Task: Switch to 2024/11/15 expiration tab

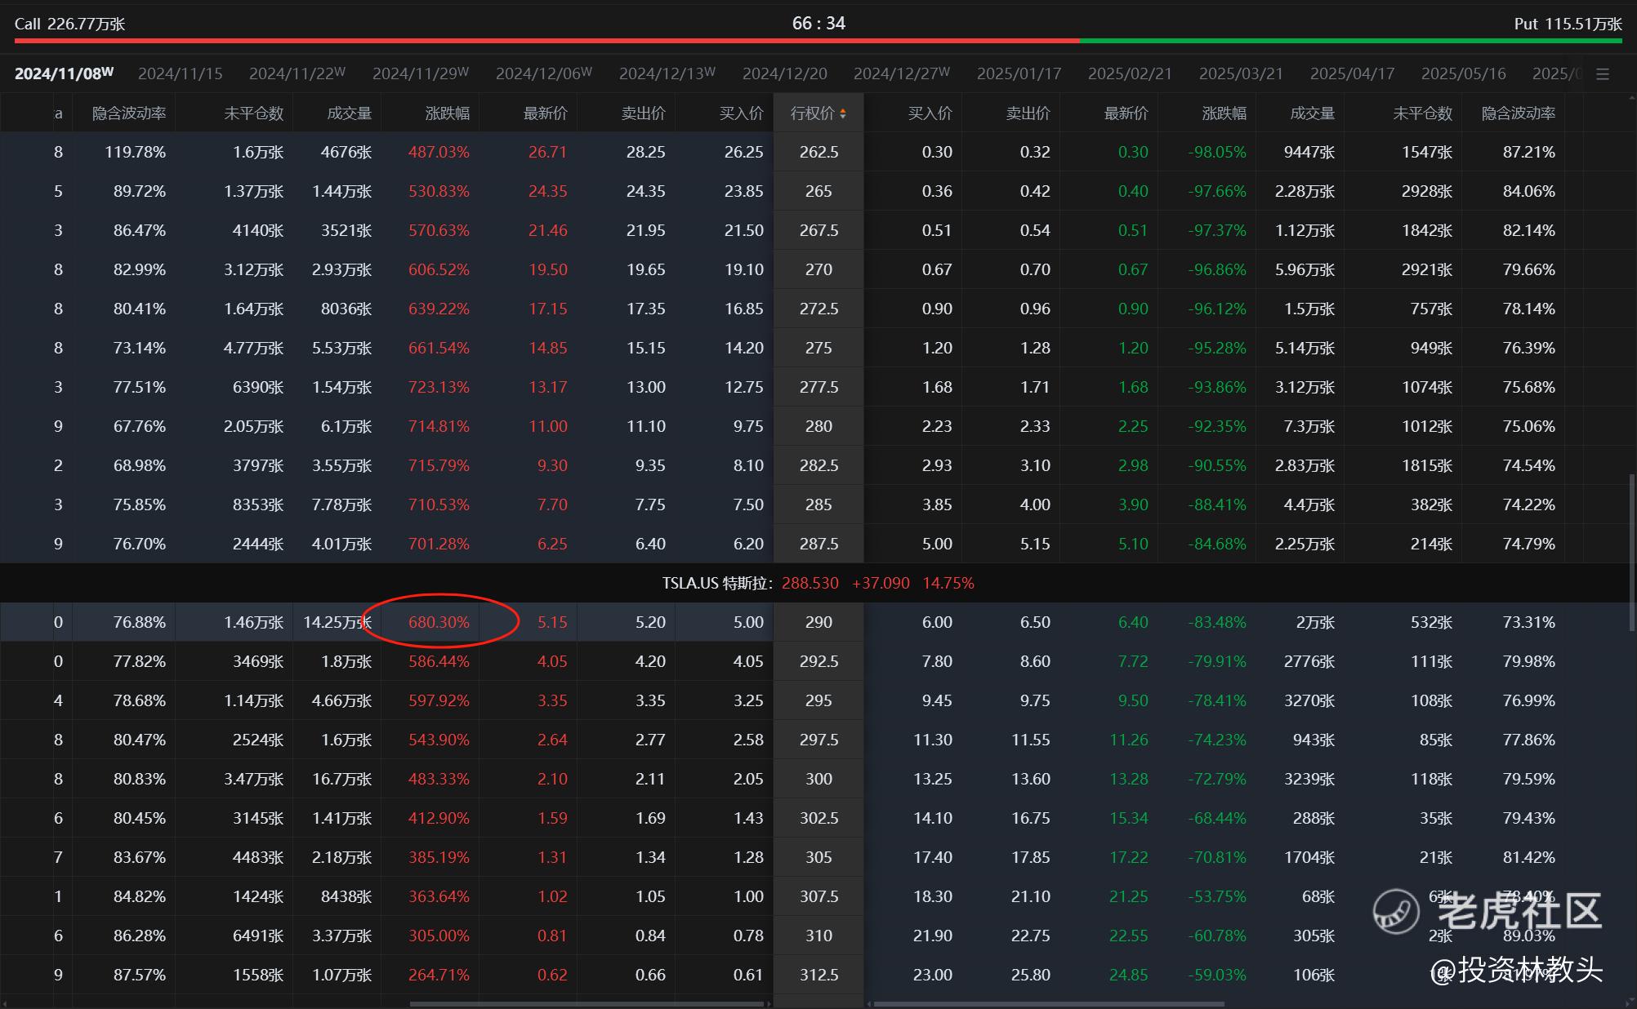Action: (180, 73)
